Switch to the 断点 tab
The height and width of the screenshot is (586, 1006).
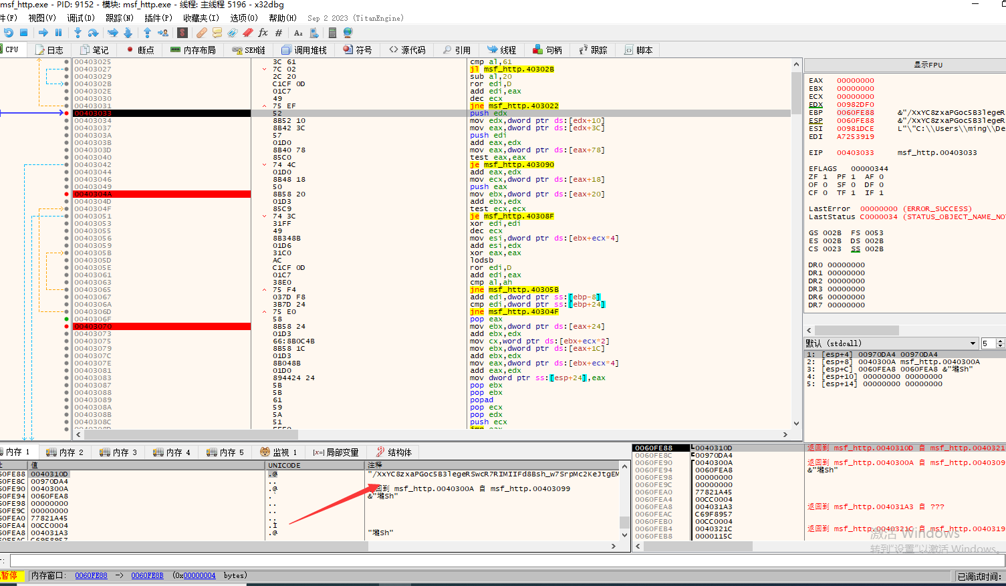[x=140, y=50]
